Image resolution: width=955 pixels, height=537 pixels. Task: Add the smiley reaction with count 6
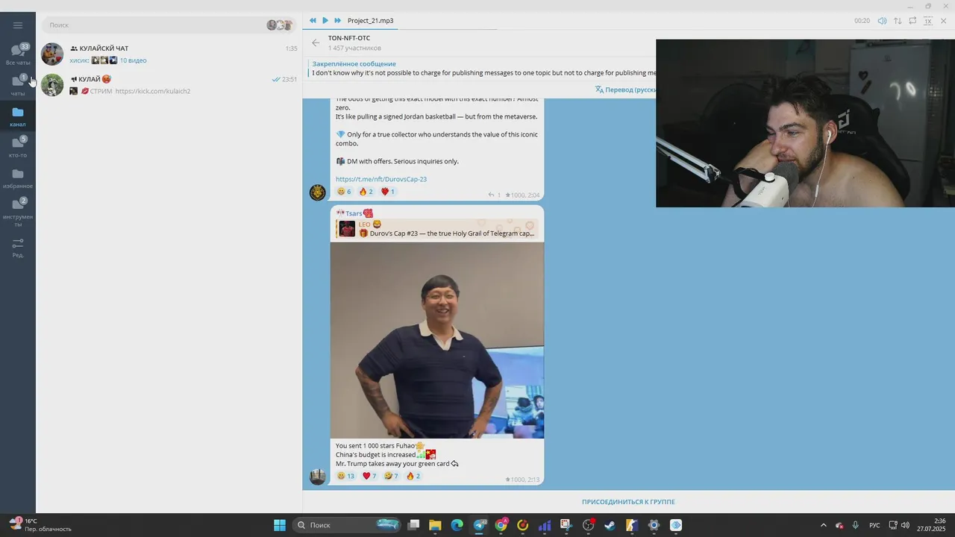(344, 192)
